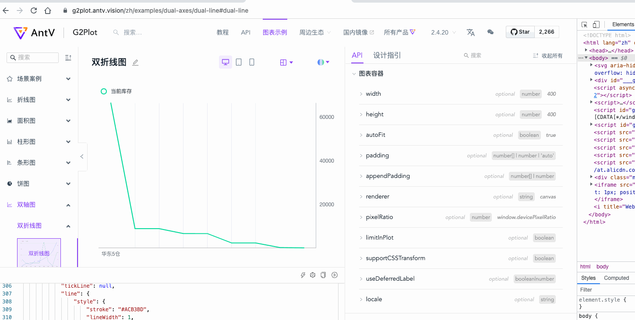Activate DevTools inspect element picker icon
Viewport: 635px width, 320px height.
point(585,24)
